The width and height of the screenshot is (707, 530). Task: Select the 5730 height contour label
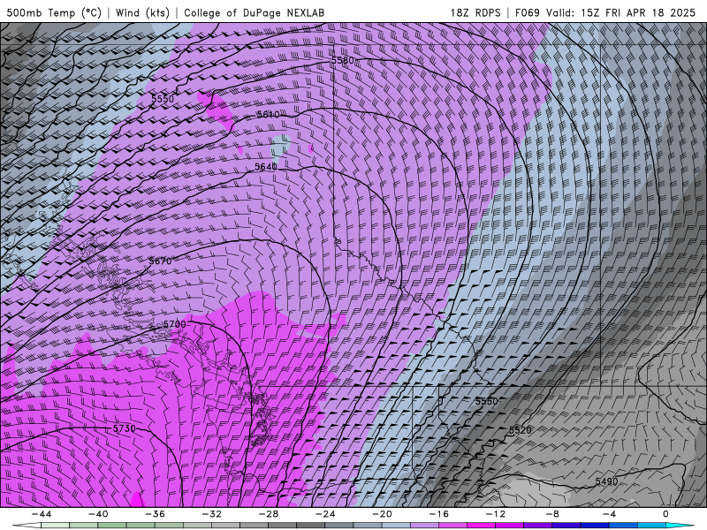coord(124,428)
